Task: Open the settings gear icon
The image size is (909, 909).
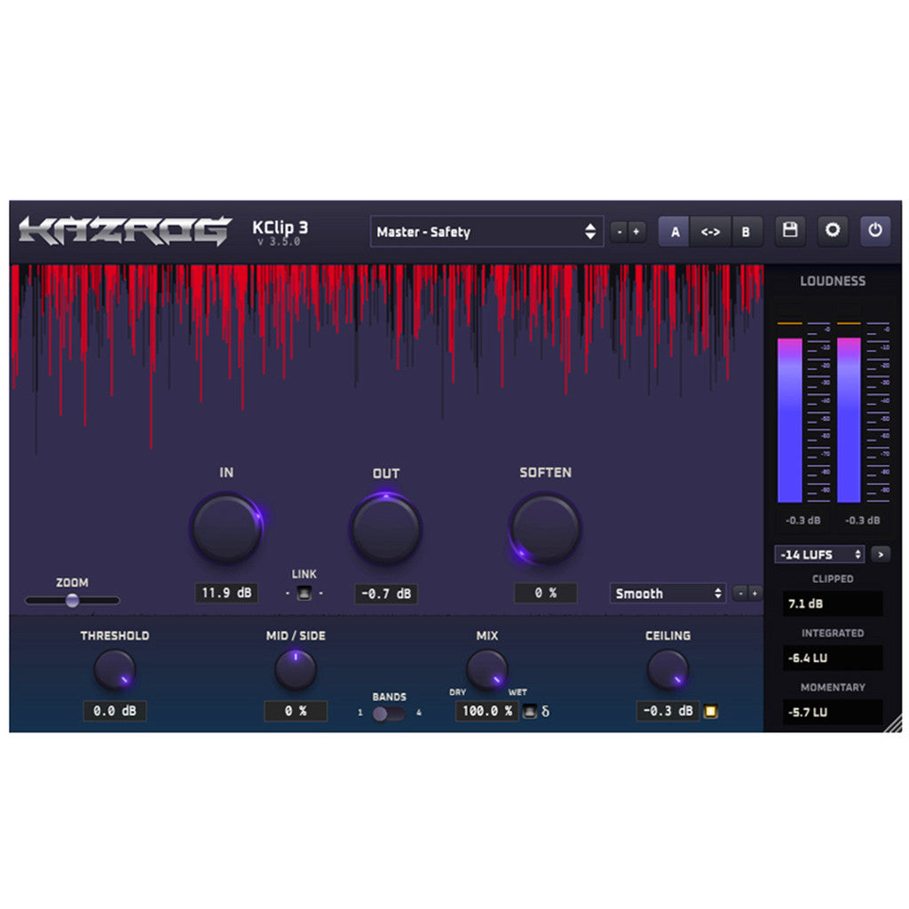Action: click(x=833, y=231)
